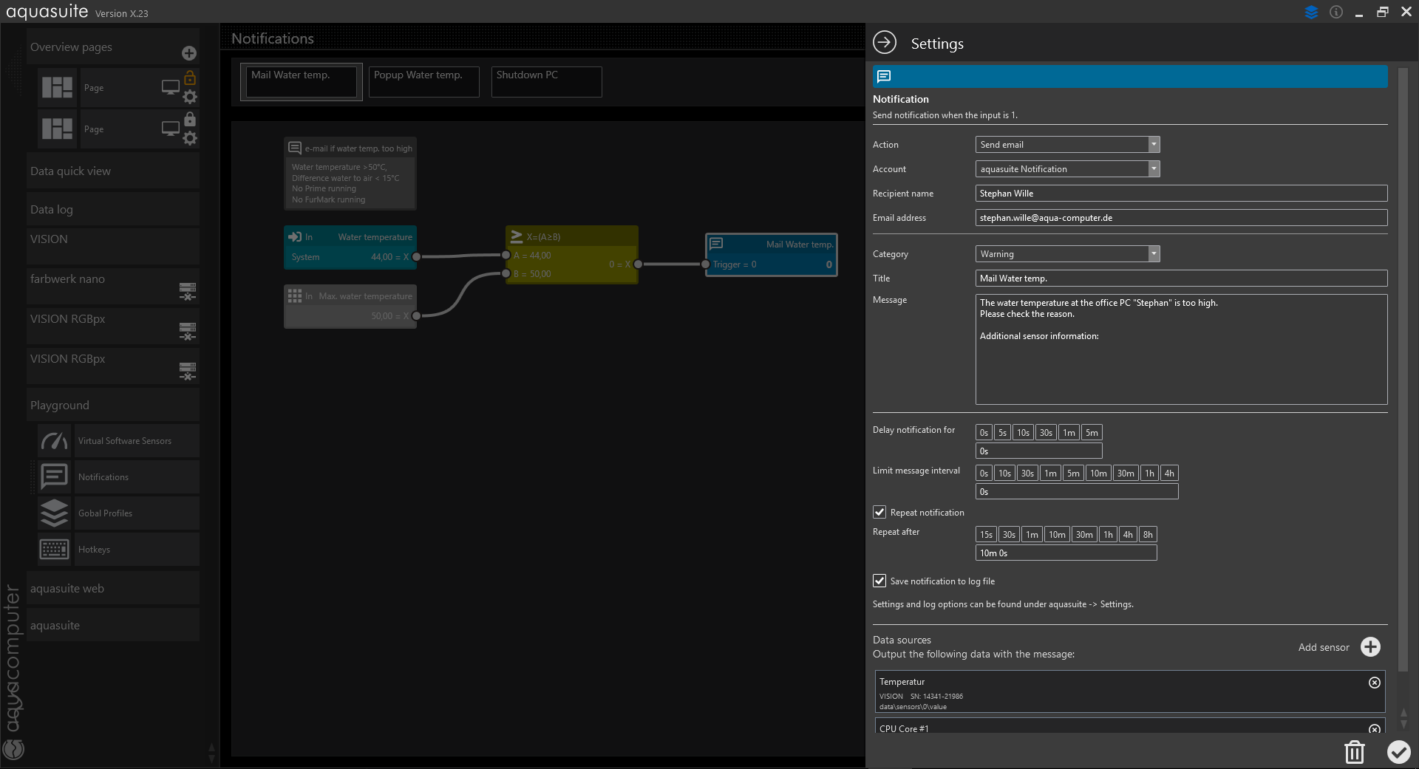Close settings panel with arrow icon
Image resolution: width=1419 pixels, height=769 pixels.
pos(885,43)
